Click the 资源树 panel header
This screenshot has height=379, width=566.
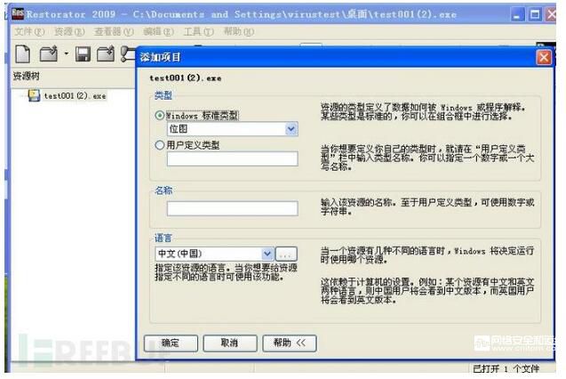[x=26, y=76]
